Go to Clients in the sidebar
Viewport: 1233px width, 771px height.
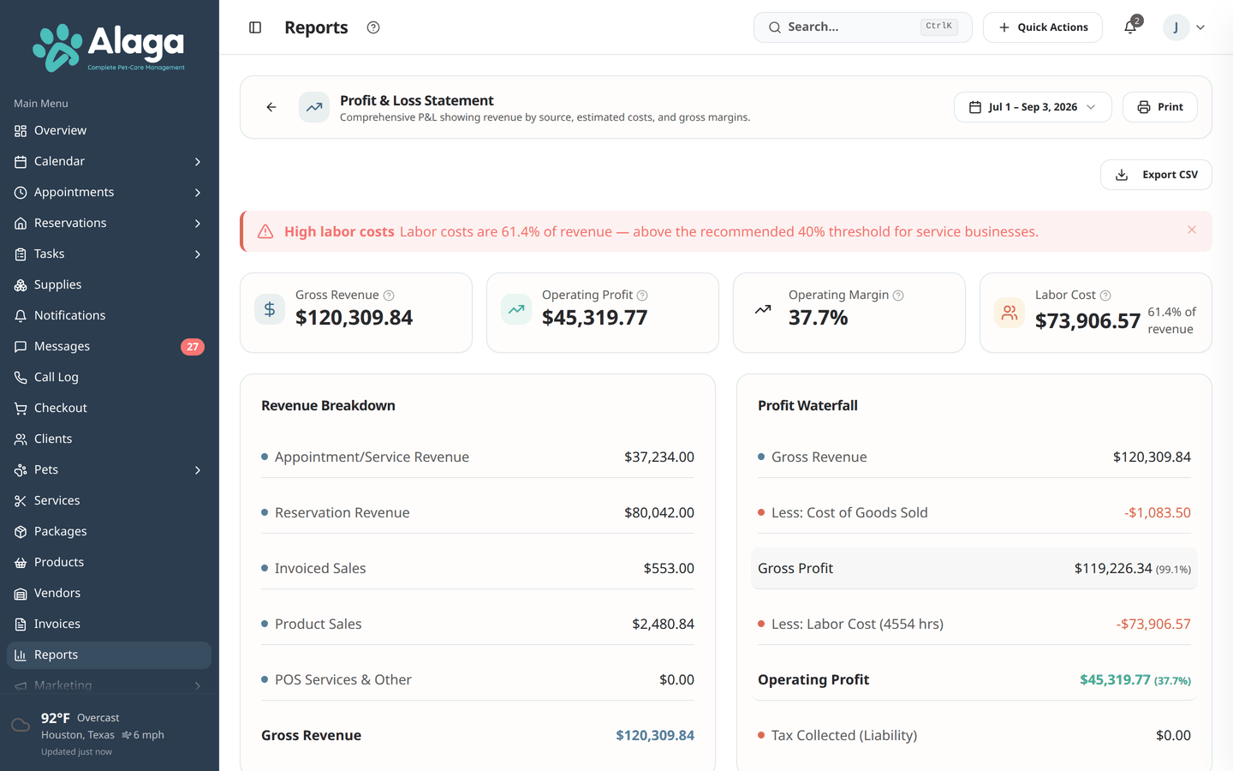click(109, 439)
